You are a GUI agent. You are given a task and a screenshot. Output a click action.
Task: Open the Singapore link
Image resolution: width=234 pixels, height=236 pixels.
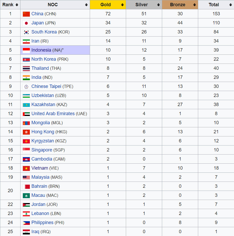[42, 150]
